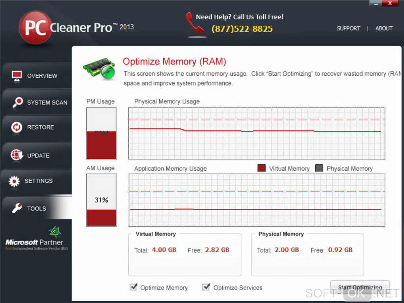Close the PC Cleaner Pro window
Image resolution: width=404 pixels, height=303 pixels.
pyautogui.click(x=390, y=3)
